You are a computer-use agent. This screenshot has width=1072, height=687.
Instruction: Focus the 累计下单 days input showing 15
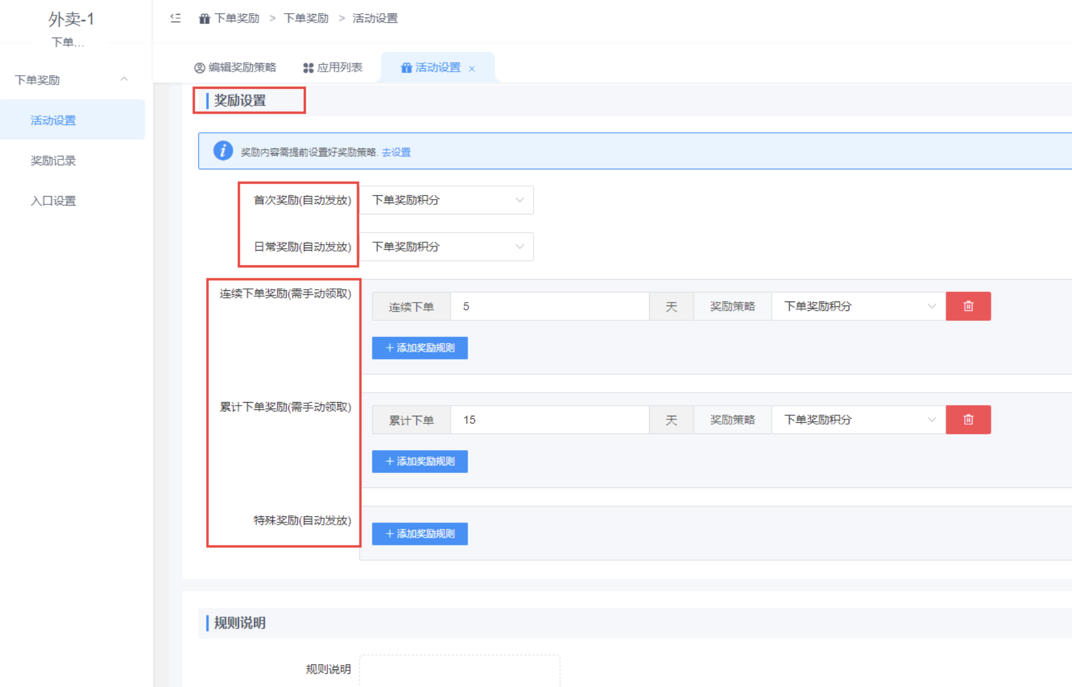pyautogui.click(x=550, y=419)
